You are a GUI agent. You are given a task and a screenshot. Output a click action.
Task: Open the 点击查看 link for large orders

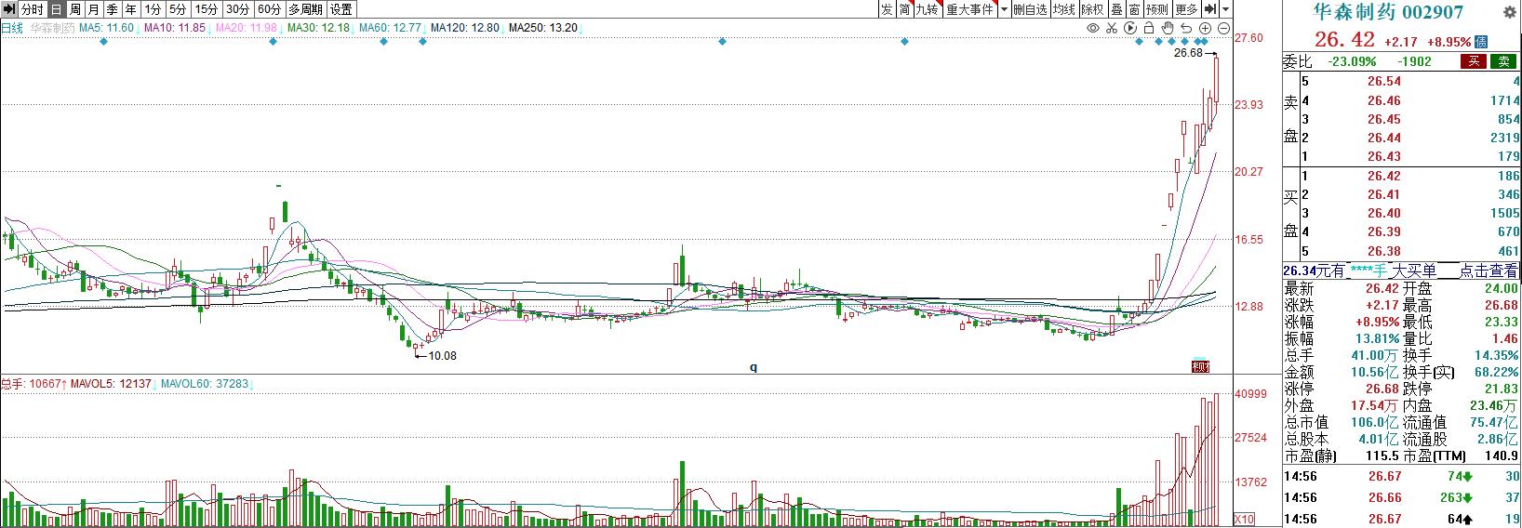(x=1489, y=271)
